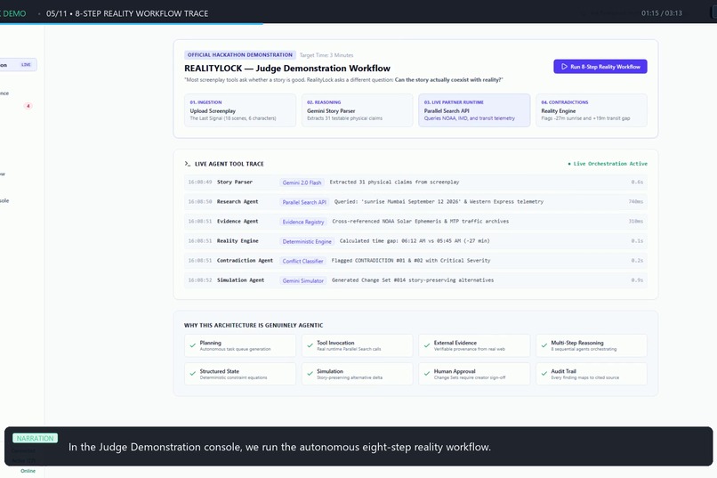The image size is (717, 478).
Task: Click the checkmark icon beside Human Approval
Action: (x=427, y=374)
